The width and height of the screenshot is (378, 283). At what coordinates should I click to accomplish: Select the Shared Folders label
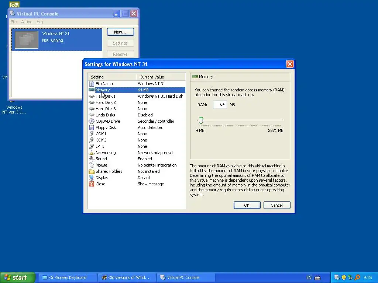pyautogui.click(x=109, y=171)
